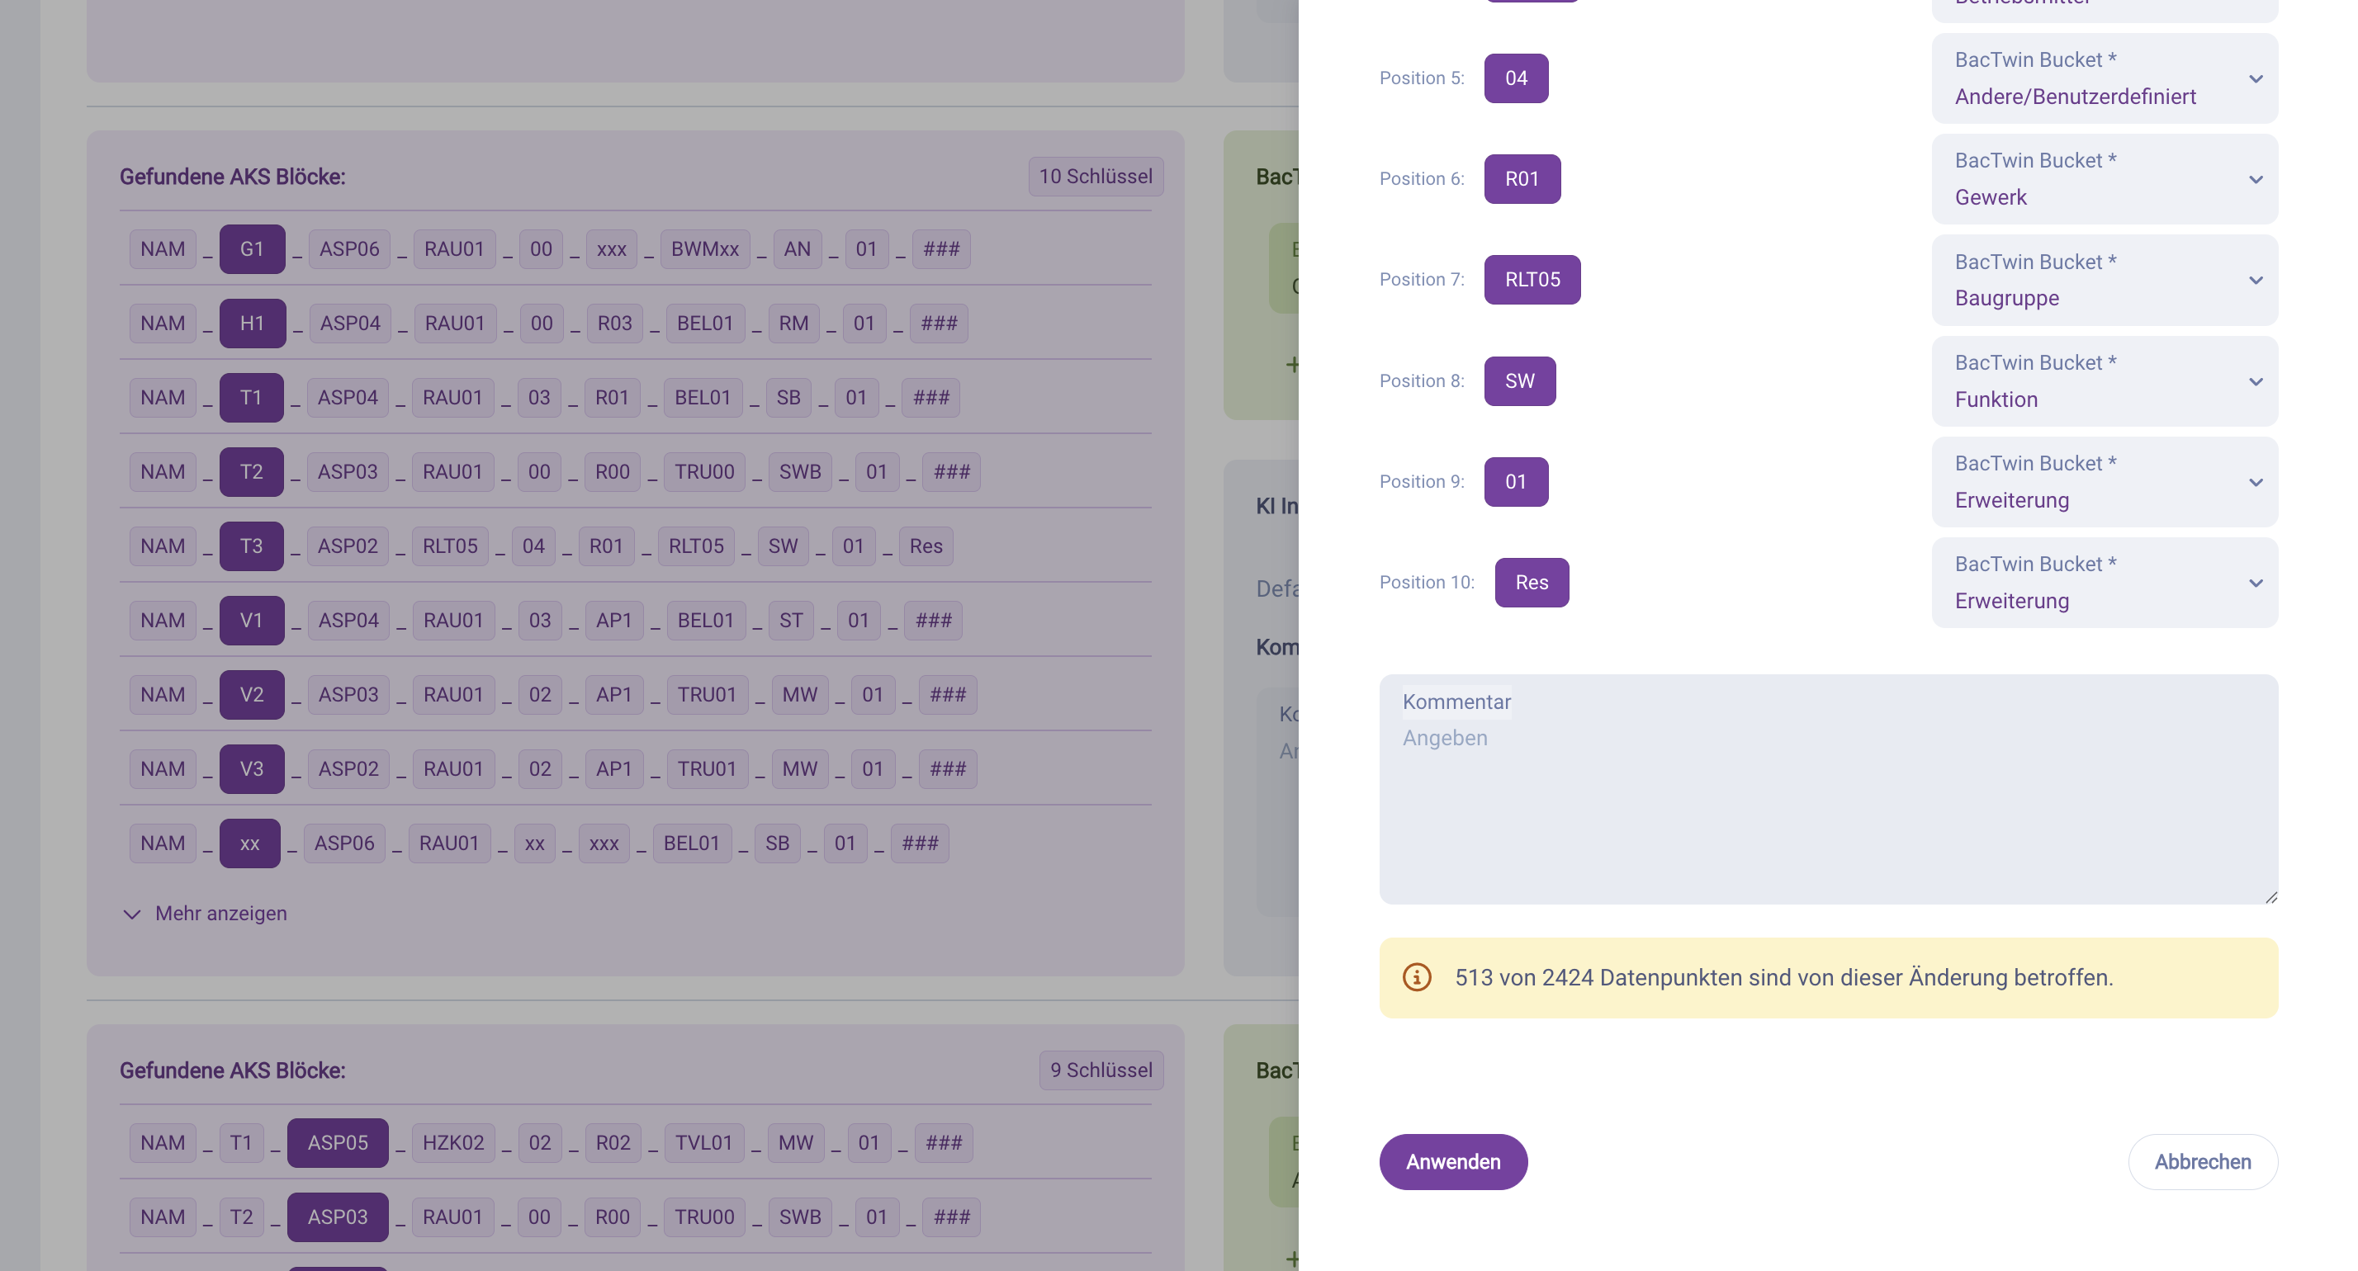Click the 10 Schlüssel badge

pos(1095,177)
